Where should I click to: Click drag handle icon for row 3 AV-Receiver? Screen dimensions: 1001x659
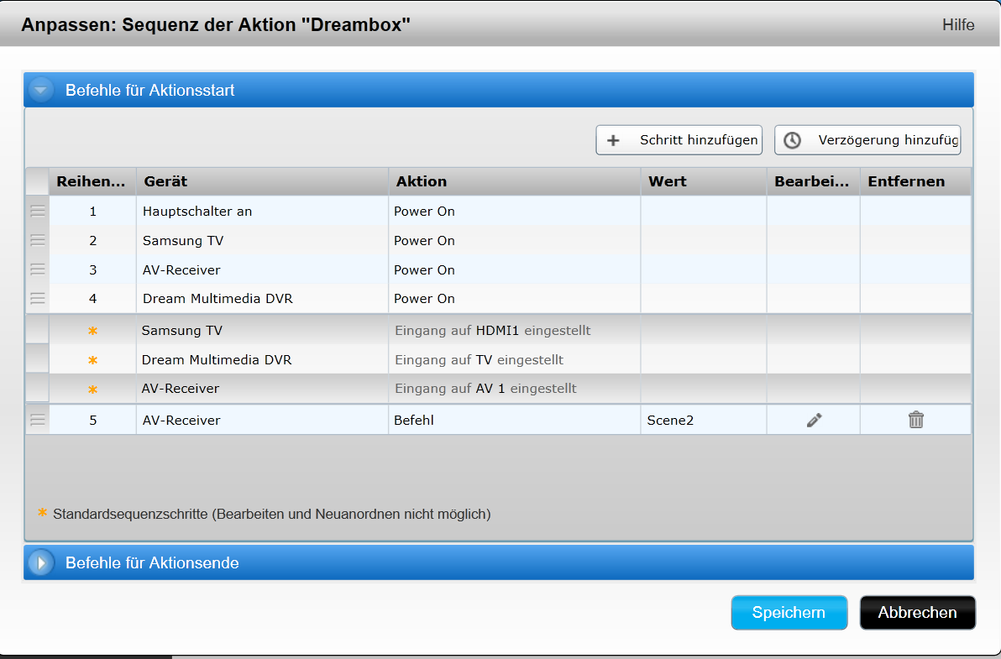38,269
